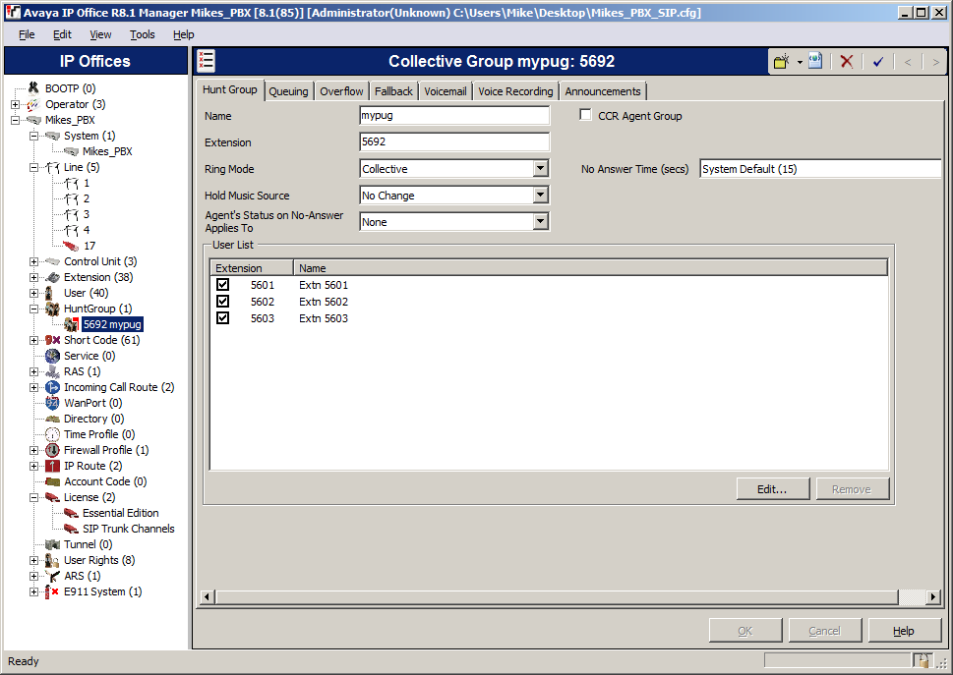This screenshot has height=675, width=953.
Task: Click the Cancel button
Action: click(x=825, y=631)
